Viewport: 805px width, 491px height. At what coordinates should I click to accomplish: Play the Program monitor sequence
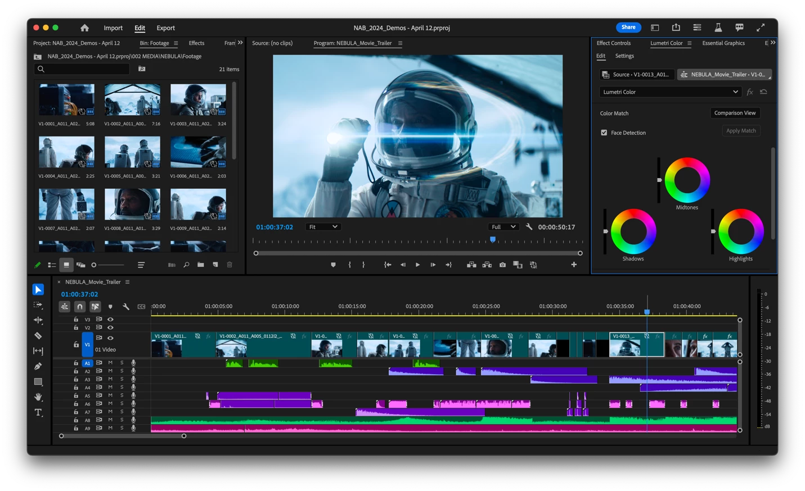coord(417,265)
